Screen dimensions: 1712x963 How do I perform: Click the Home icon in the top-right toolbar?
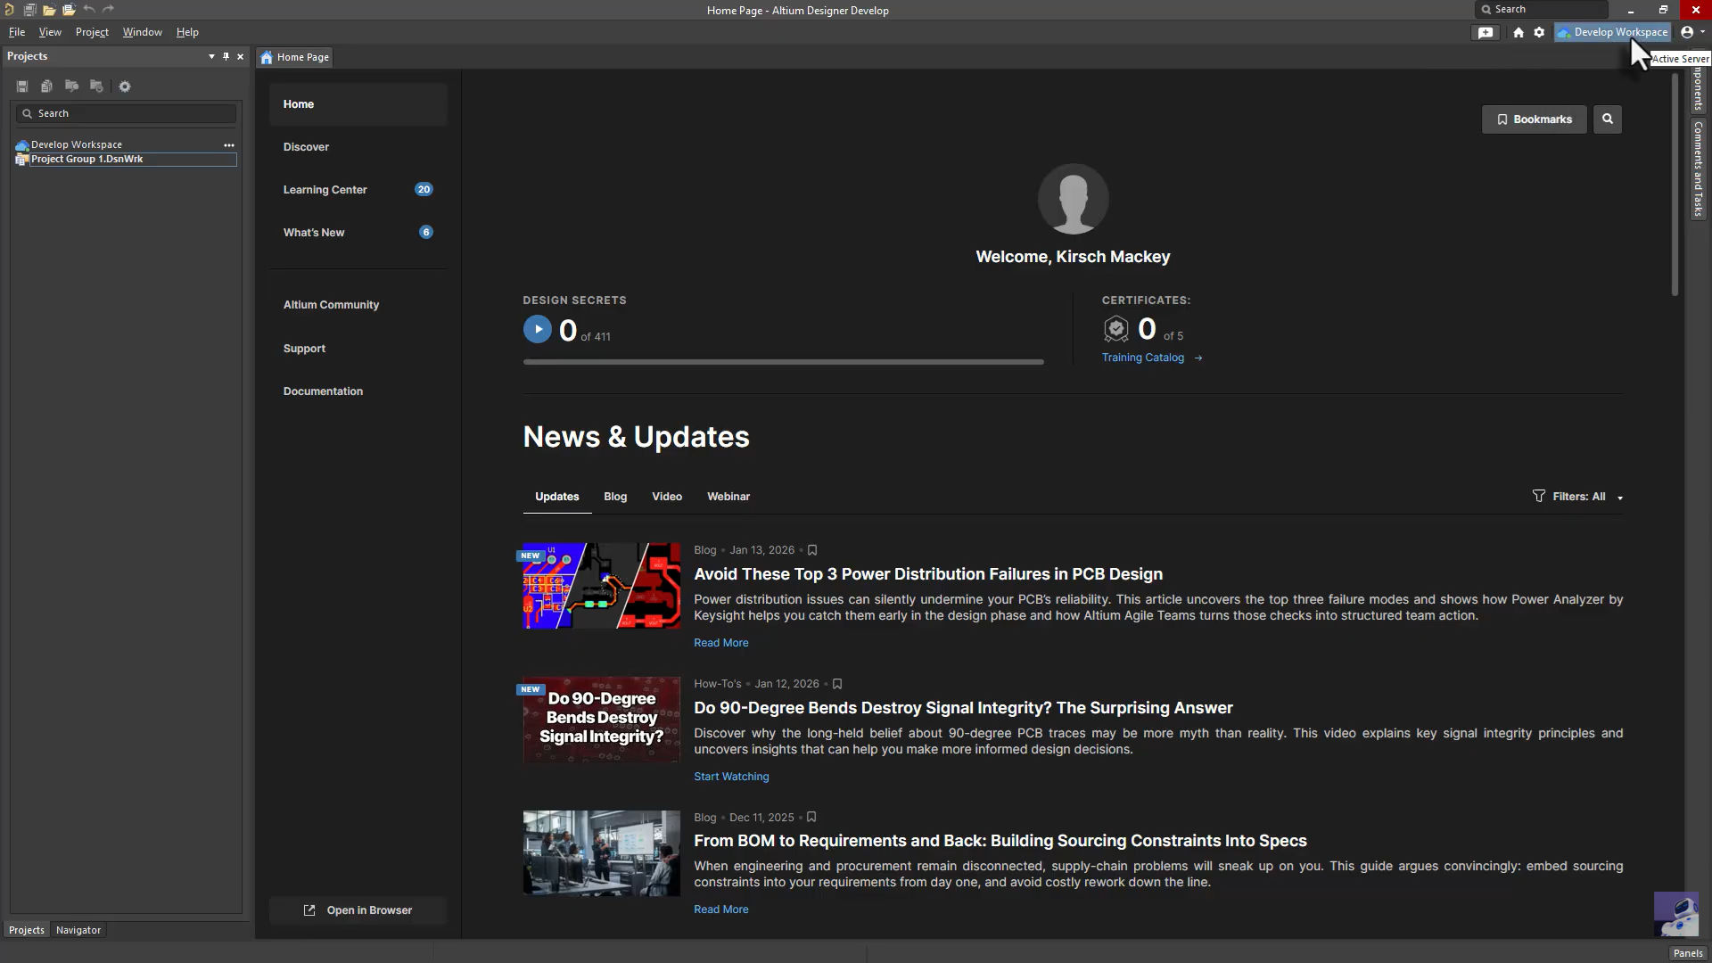click(1519, 32)
